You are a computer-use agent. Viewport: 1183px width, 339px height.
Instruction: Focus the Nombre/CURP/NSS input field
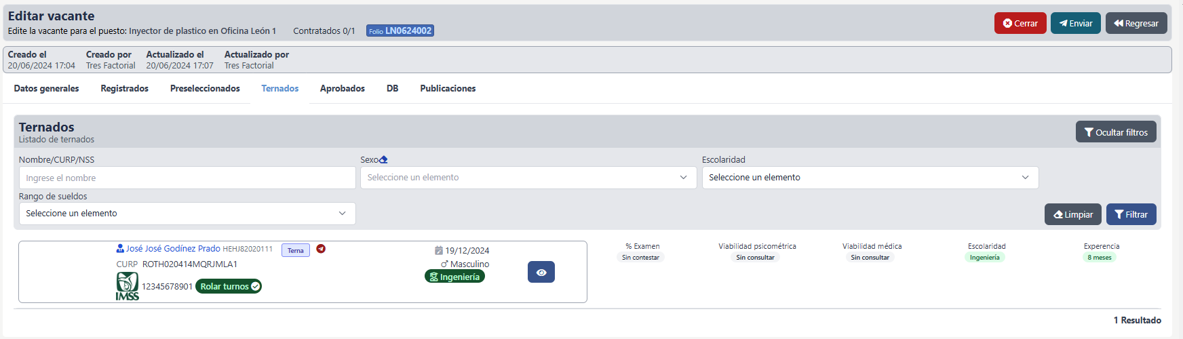[x=187, y=178]
